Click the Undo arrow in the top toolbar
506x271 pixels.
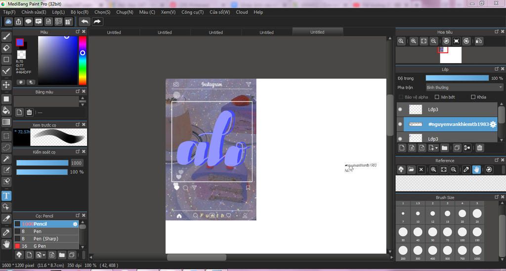[84, 22]
